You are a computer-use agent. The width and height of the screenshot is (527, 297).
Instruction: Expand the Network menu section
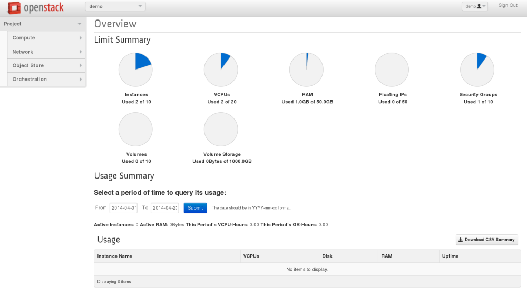(47, 52)
